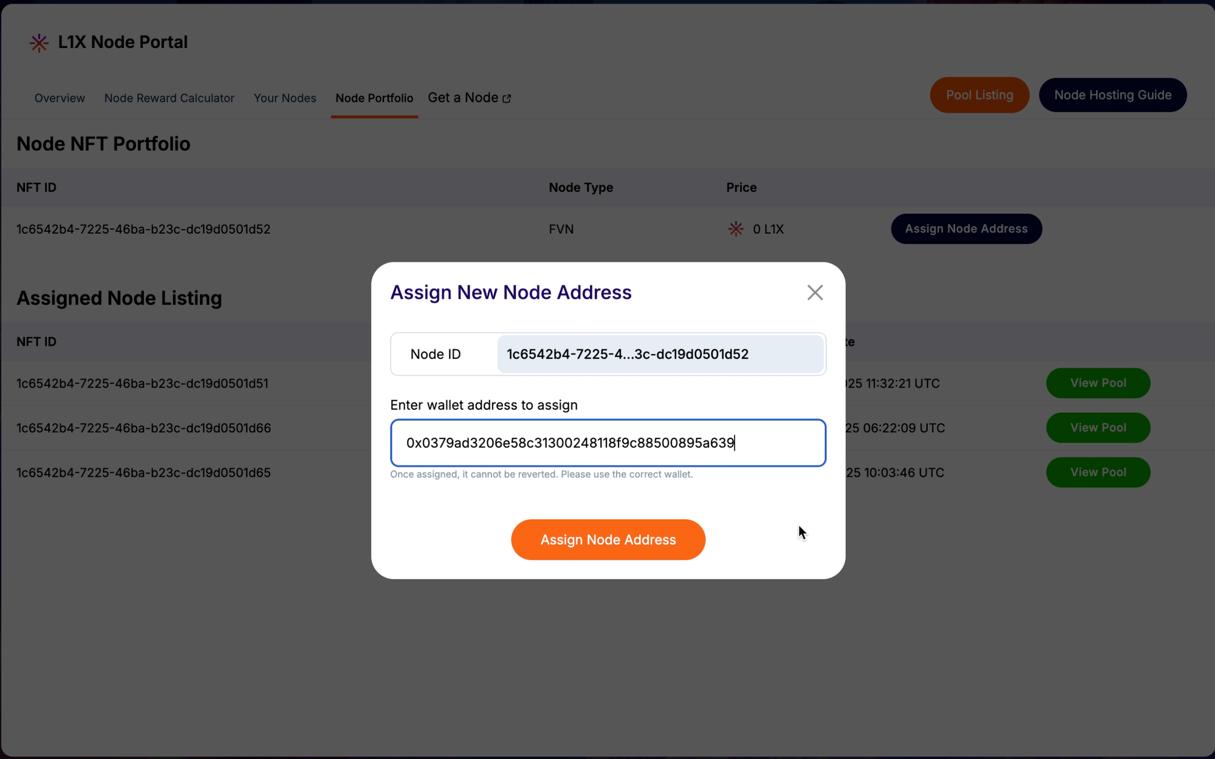Click the read-only Node ID field
Image resolution: width=1215 pixels, height=759 pixels.
[x=660, y=354]
